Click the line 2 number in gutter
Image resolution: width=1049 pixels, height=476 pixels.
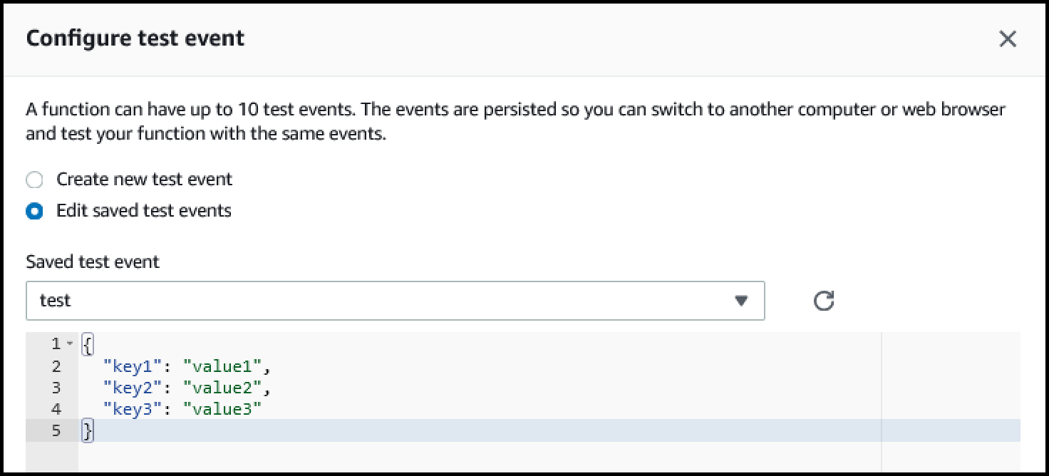pos(56,366)
